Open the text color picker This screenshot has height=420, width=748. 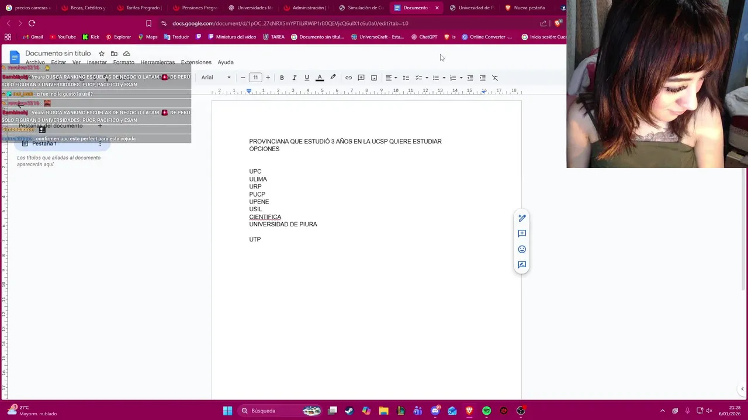point(320,78)
